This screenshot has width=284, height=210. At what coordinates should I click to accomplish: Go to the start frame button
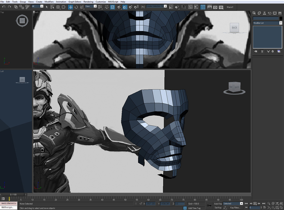tap(246, 204)
